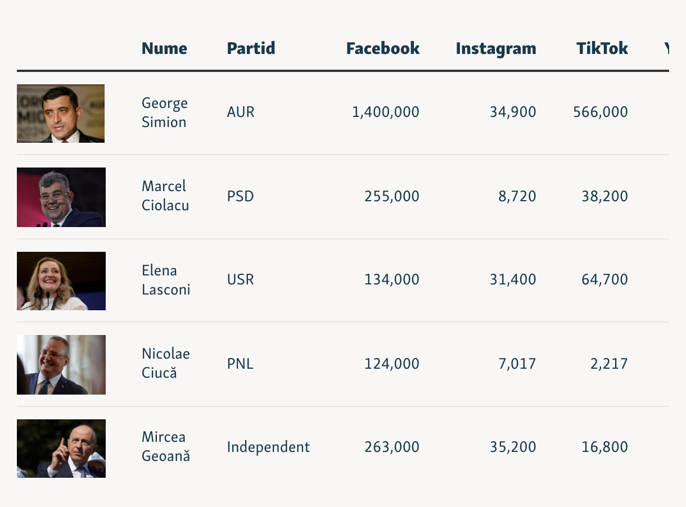Viewport: 686px width, 507px height.
Task: Click the photo in the PNL row
Action: coord(61,365)
